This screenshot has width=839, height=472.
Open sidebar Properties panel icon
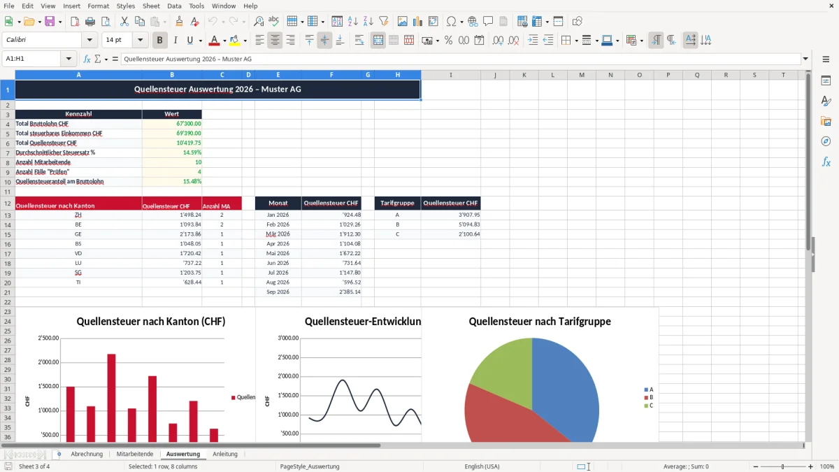(826, 81)
